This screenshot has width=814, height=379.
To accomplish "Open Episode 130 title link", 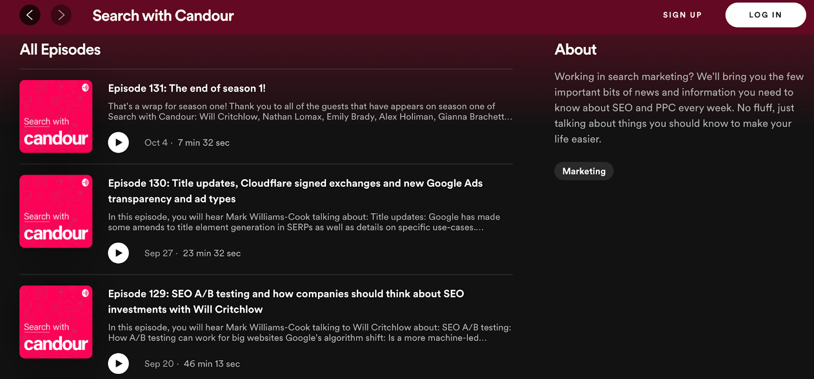I will [295, 191].
